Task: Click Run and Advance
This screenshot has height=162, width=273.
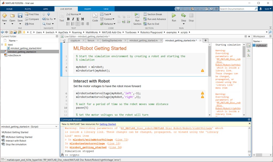Action: (x=154, y=19)
